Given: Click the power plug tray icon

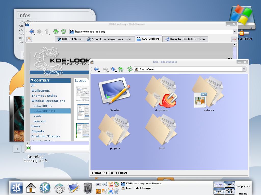Looking at the screenshot, I should (x=98, y=184).
